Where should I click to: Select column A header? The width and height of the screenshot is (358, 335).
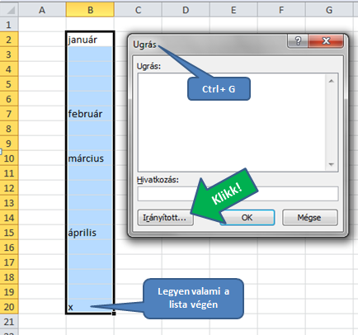pos(42,10)
